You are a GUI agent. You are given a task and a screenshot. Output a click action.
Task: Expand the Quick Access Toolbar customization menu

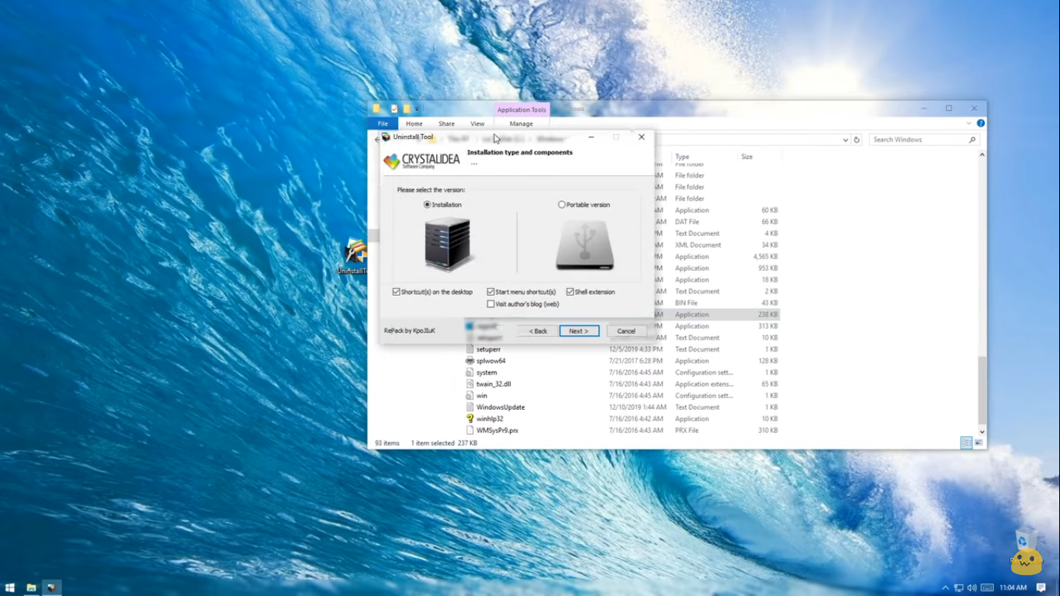[x=417, y=109]
